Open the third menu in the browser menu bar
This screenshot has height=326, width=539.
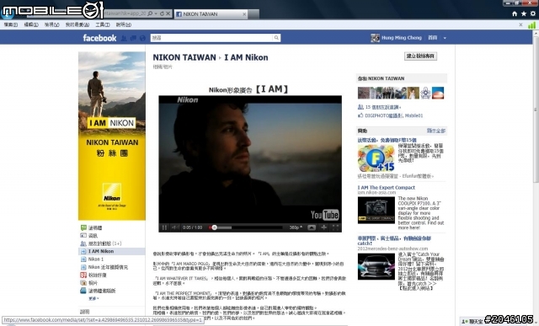tap(51, 24)
